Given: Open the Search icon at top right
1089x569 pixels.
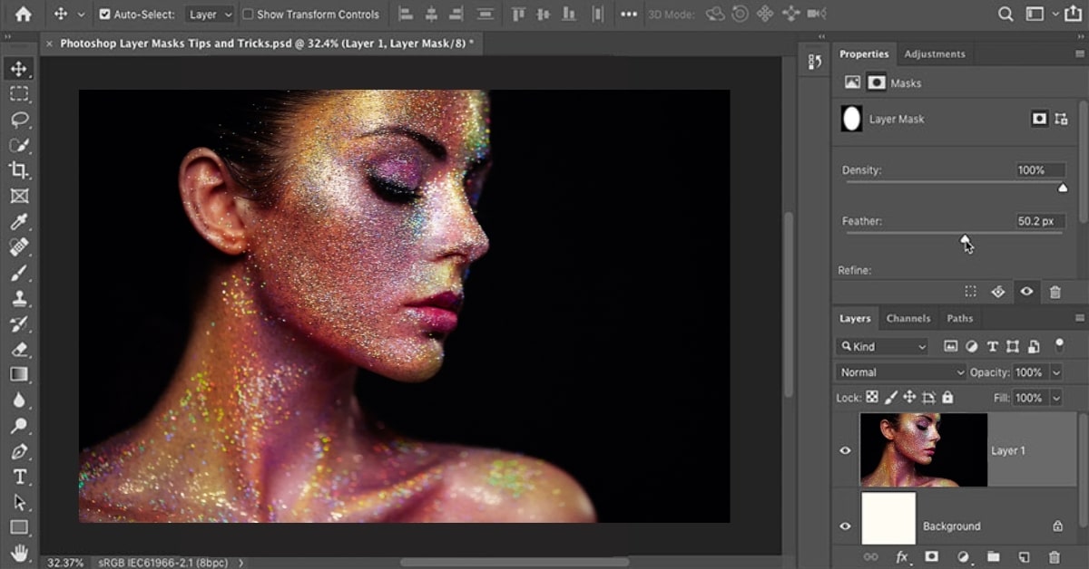Looking at the screenshot, I should tap(1006, 14).
